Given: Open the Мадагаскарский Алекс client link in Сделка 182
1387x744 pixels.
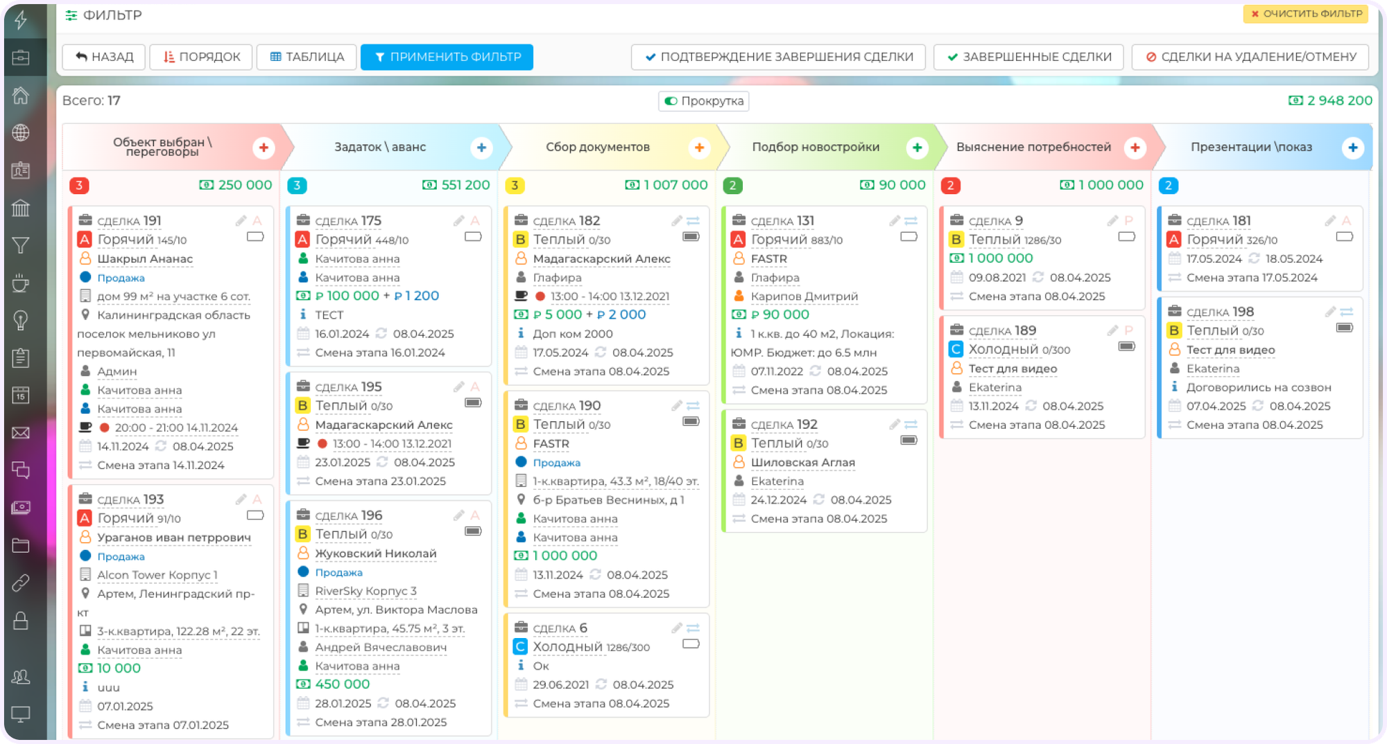Looking at the screenshot, I should point(601,259).
